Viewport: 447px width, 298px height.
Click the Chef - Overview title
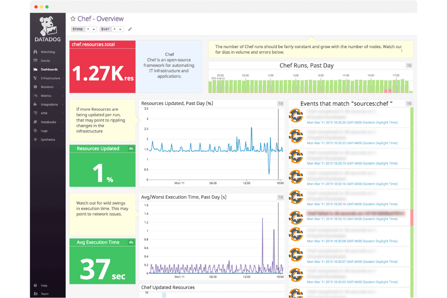tap(101, 19)
